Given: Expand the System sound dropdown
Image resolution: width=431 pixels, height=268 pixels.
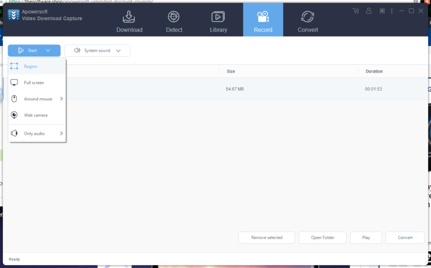Looking at the screenshot, I should (x=119, y=50).
